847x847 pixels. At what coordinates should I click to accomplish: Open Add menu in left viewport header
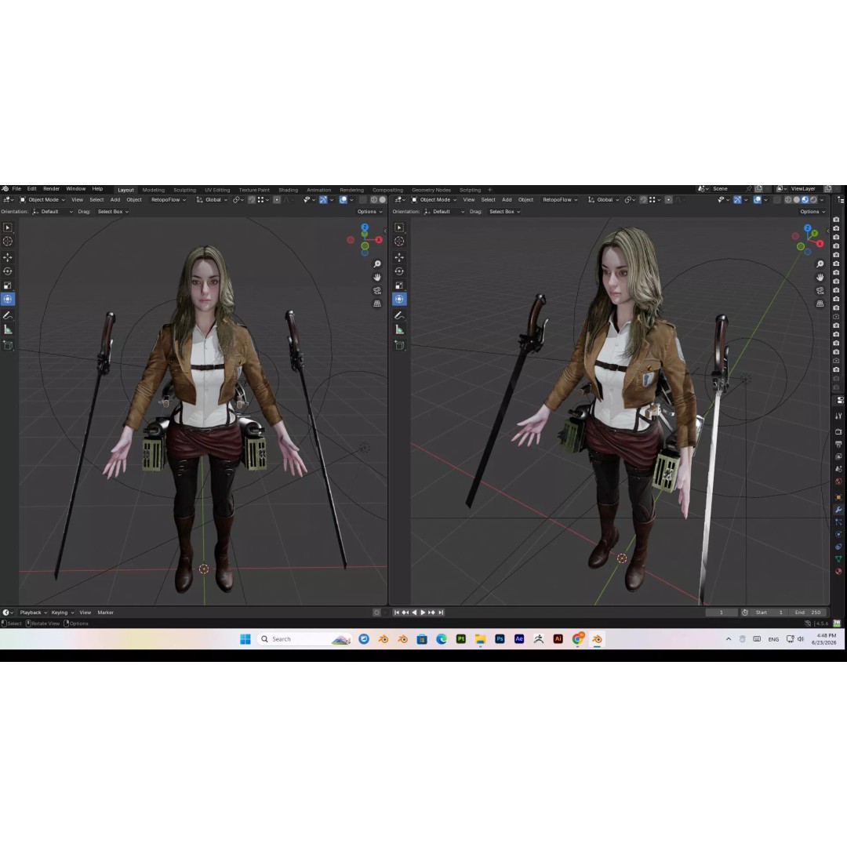click(x=115, y=200)
